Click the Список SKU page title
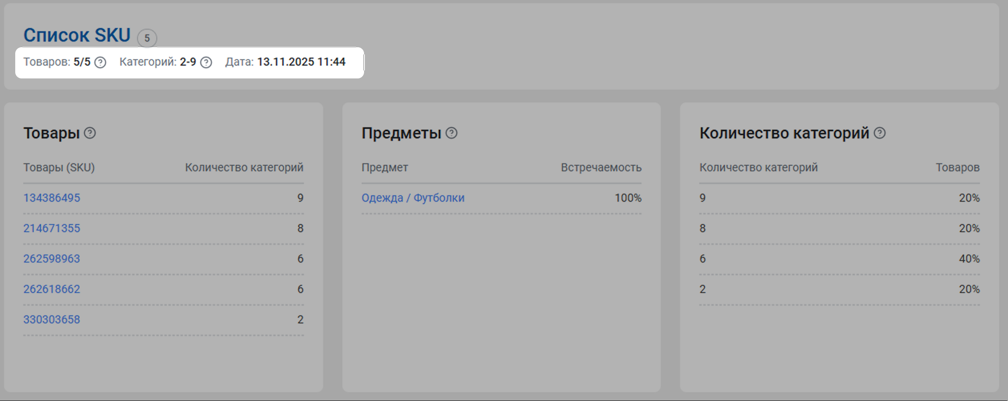 [x=77, y=35]
